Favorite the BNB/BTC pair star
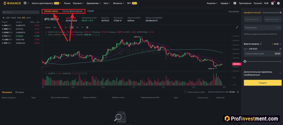 3,29
